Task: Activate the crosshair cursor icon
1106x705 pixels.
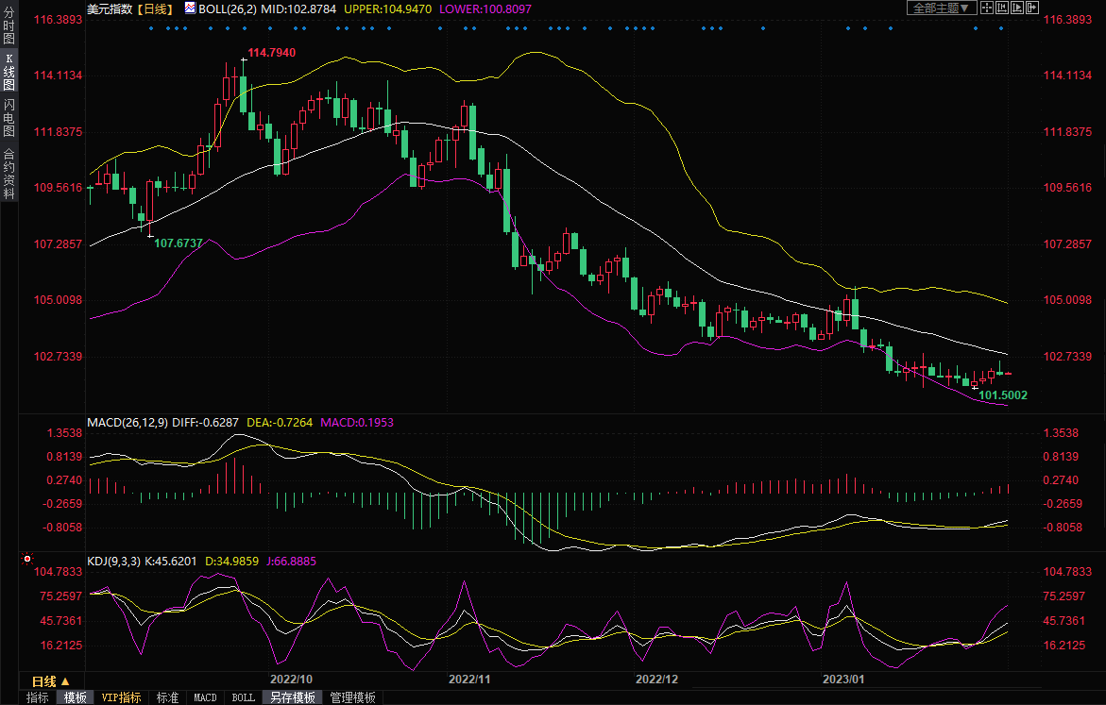Action: [x=986, y=8]
